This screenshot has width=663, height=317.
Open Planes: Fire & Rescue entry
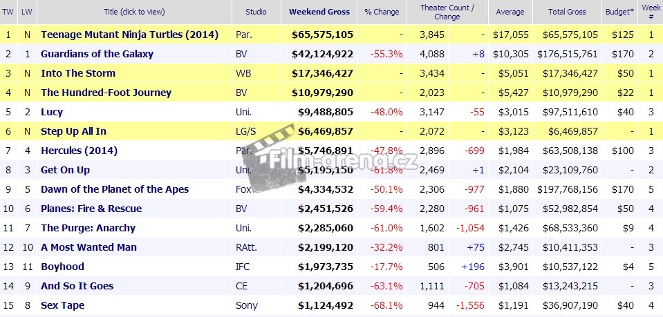pyautogui.click(x=91, y=209)
